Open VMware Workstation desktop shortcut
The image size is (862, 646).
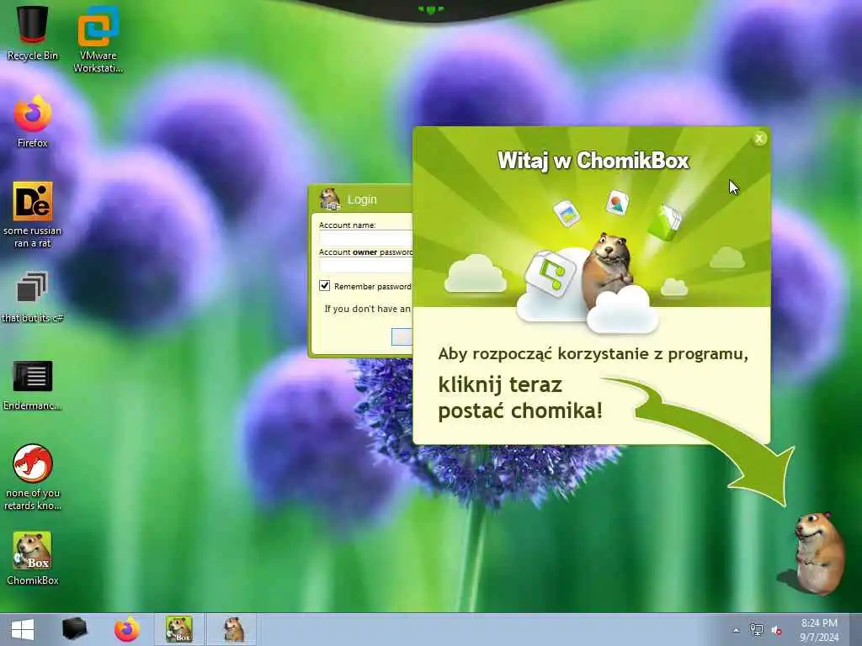click(98, 39)
